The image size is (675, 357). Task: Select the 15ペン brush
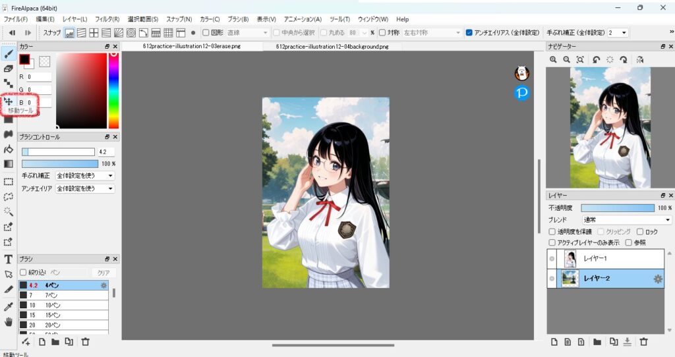tap(63, 315)
